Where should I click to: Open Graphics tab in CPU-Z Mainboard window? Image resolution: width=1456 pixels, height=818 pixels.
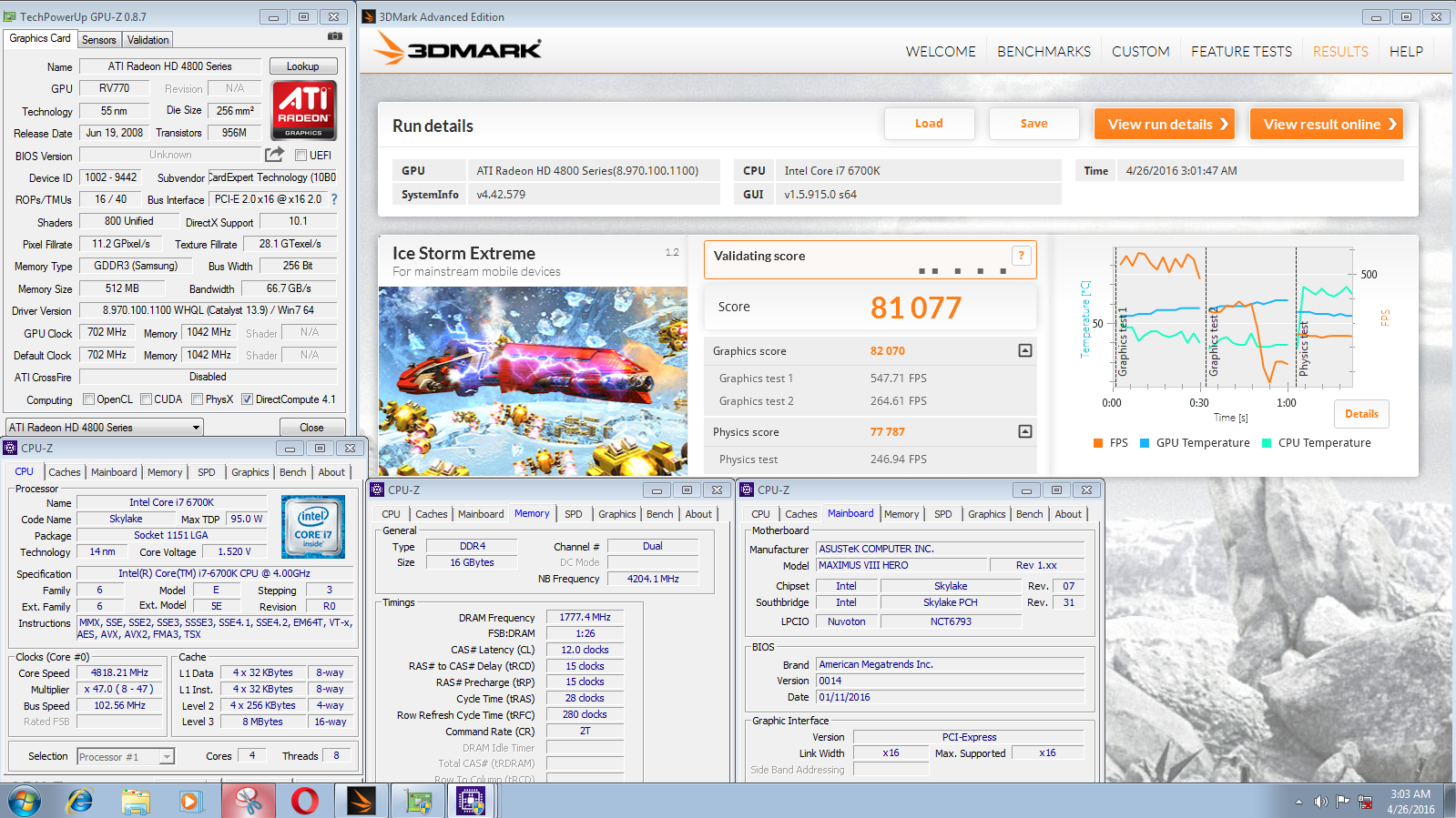(x=987, y=514)
